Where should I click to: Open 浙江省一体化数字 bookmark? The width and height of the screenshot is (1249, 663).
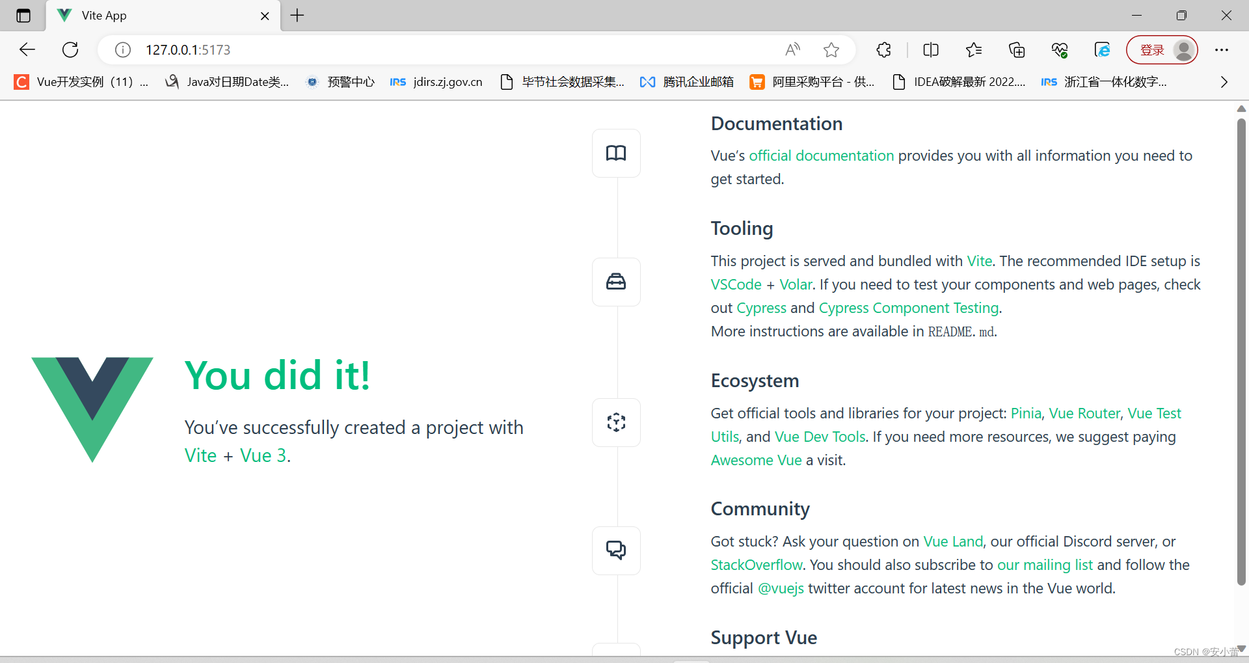tap(1104, 81)
